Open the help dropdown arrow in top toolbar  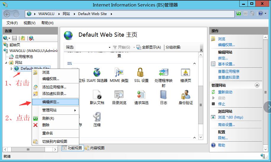coord(266,13)
